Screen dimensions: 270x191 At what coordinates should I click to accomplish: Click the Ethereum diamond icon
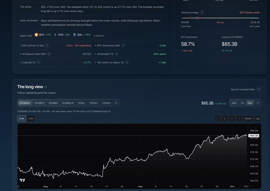click(55, 35)
